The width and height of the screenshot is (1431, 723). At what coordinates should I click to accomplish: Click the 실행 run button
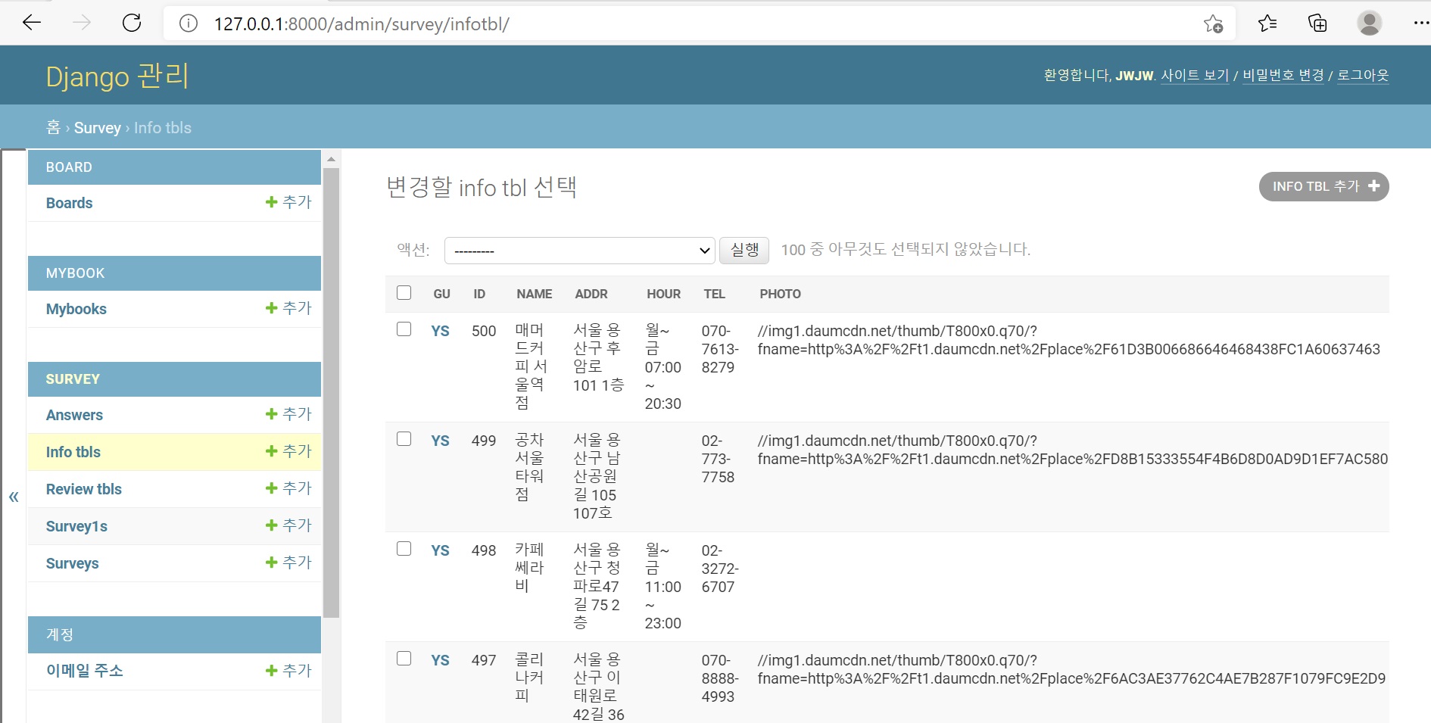coord(744,250)
